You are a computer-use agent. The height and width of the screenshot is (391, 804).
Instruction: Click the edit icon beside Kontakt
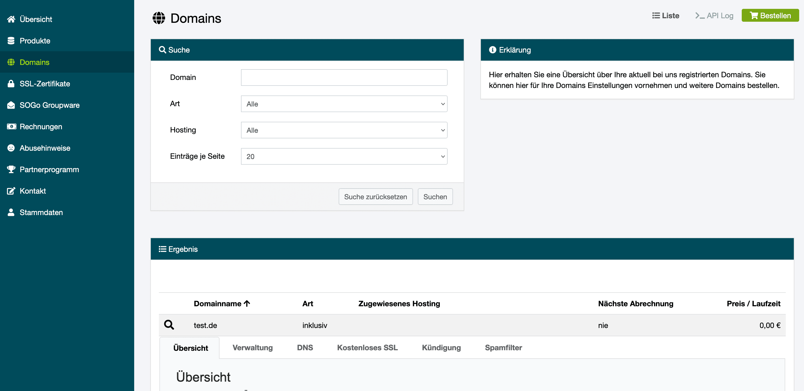pyautogui.click(x=11, y=191)
